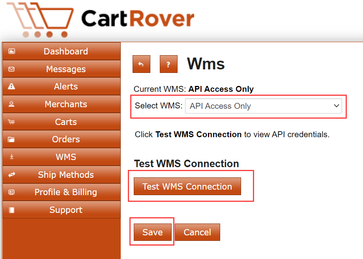Click the CartRover logo
Viewport: 363px width, 259px height.
click(101, 20)
